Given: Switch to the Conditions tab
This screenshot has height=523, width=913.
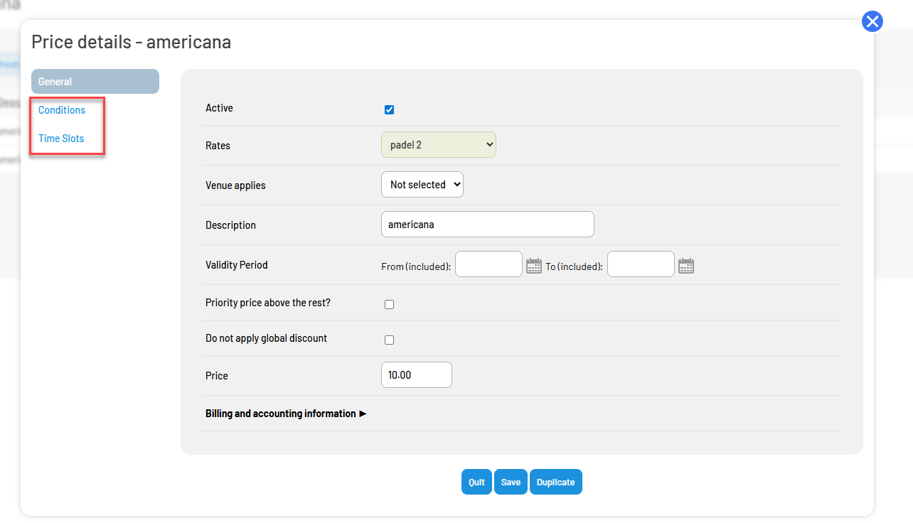Looking at the screenshot, I should pos(62,110).
